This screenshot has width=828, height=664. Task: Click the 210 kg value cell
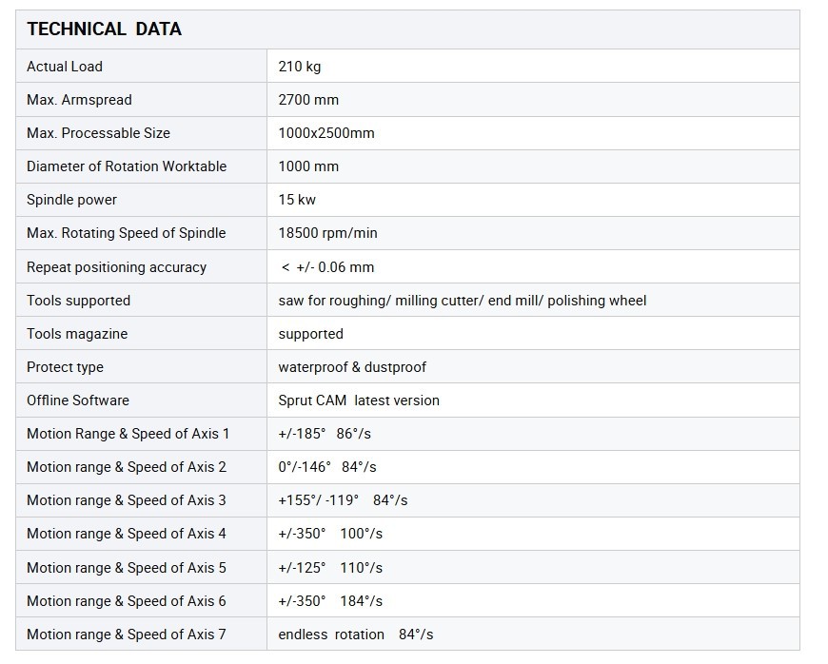pos(298,67)
